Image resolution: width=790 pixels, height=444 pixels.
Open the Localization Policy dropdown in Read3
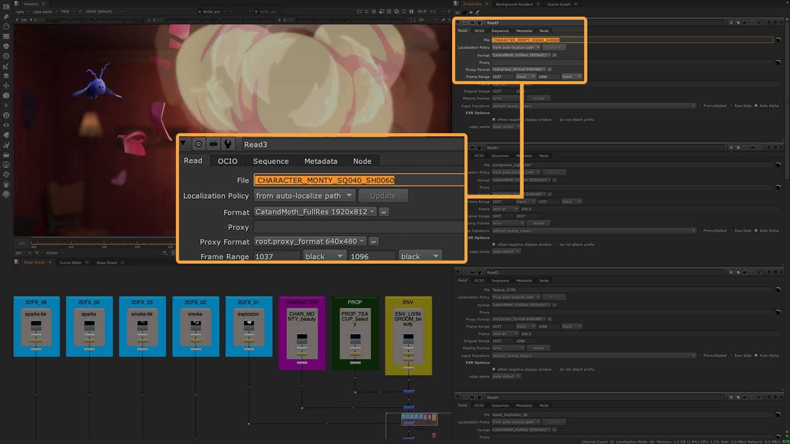304,196
